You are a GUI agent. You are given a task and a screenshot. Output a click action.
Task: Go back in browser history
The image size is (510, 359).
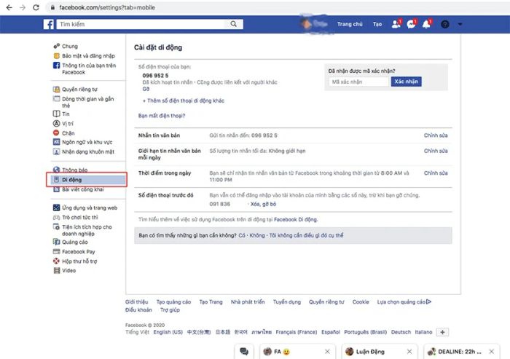(9, 7)
